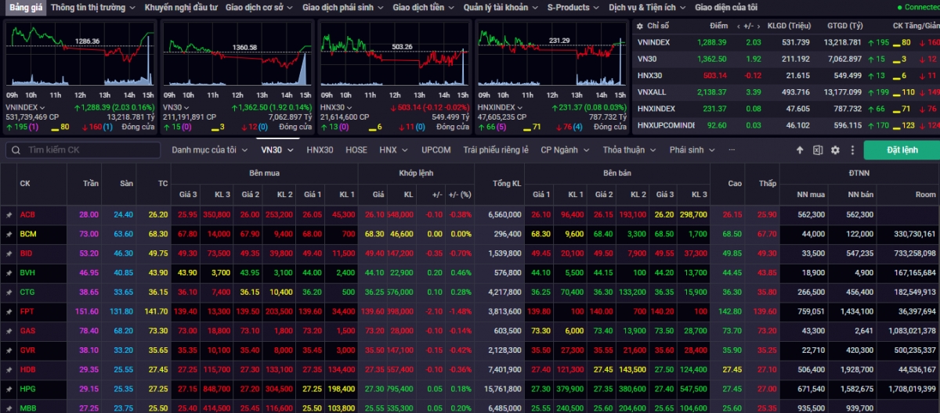Pin the CTG stock row

9,292
